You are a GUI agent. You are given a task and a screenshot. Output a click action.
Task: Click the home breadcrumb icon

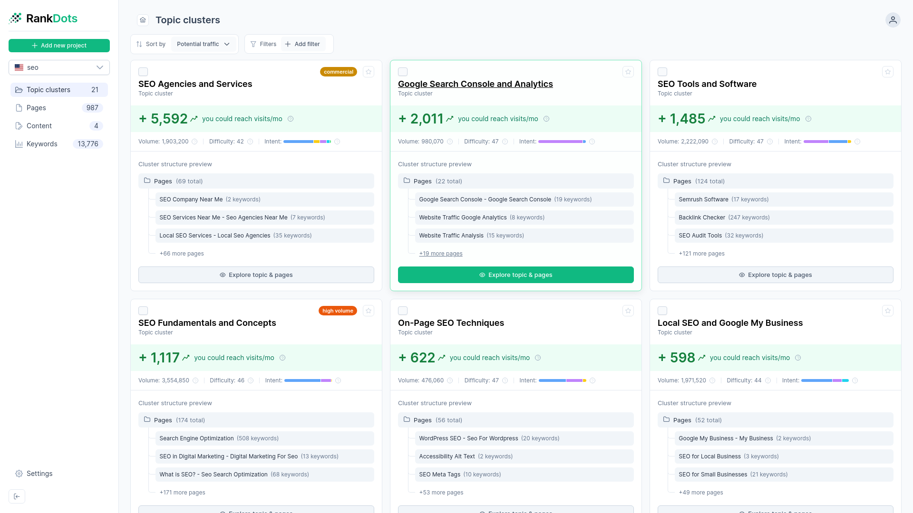pyautogui.click(x=143, y=20)
